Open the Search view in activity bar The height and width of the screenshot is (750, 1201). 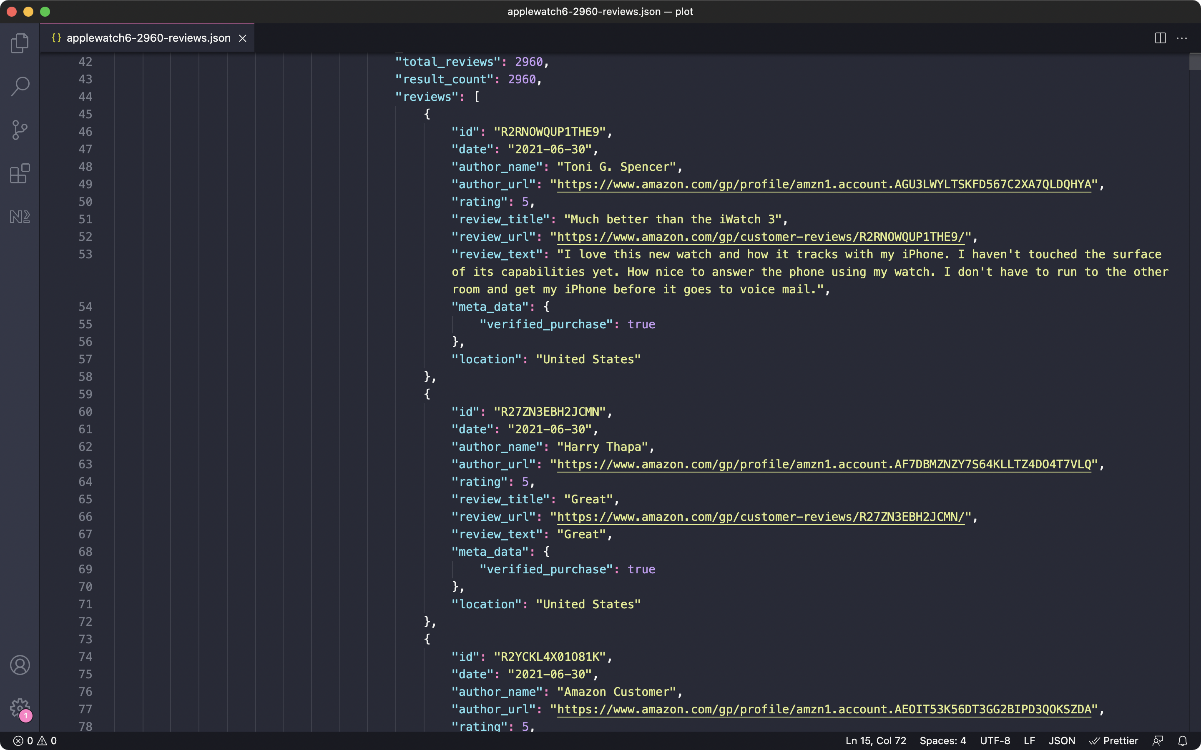pos(20,86)
